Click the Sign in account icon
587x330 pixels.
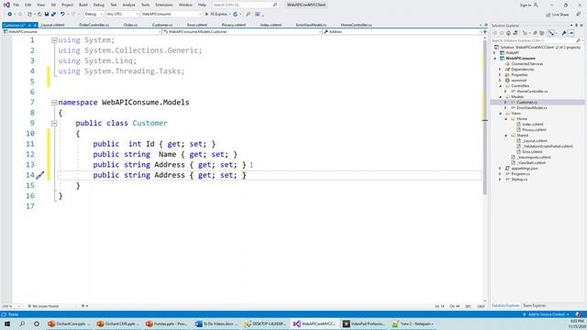tap(536, 5)
